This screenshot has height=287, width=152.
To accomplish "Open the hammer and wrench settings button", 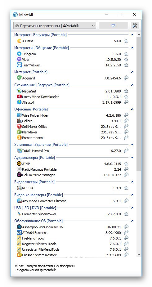I will point(135,25).
